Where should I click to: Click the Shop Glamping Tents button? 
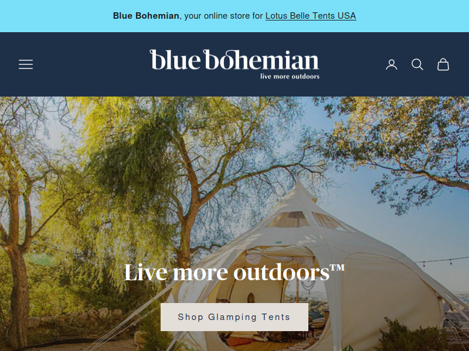pyautogui.click(x=235, y=317)
